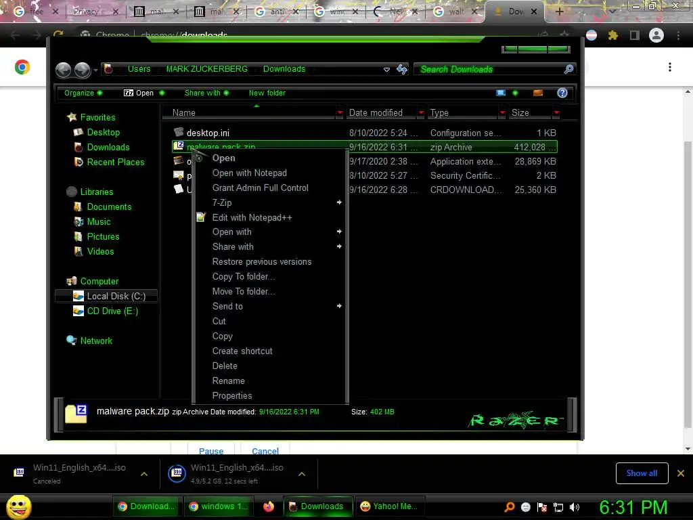Switch to Yahoo! Messenger taskbar button
This screenshot has width=693, height=520.
pyautogui.click(x=389, y=506)
